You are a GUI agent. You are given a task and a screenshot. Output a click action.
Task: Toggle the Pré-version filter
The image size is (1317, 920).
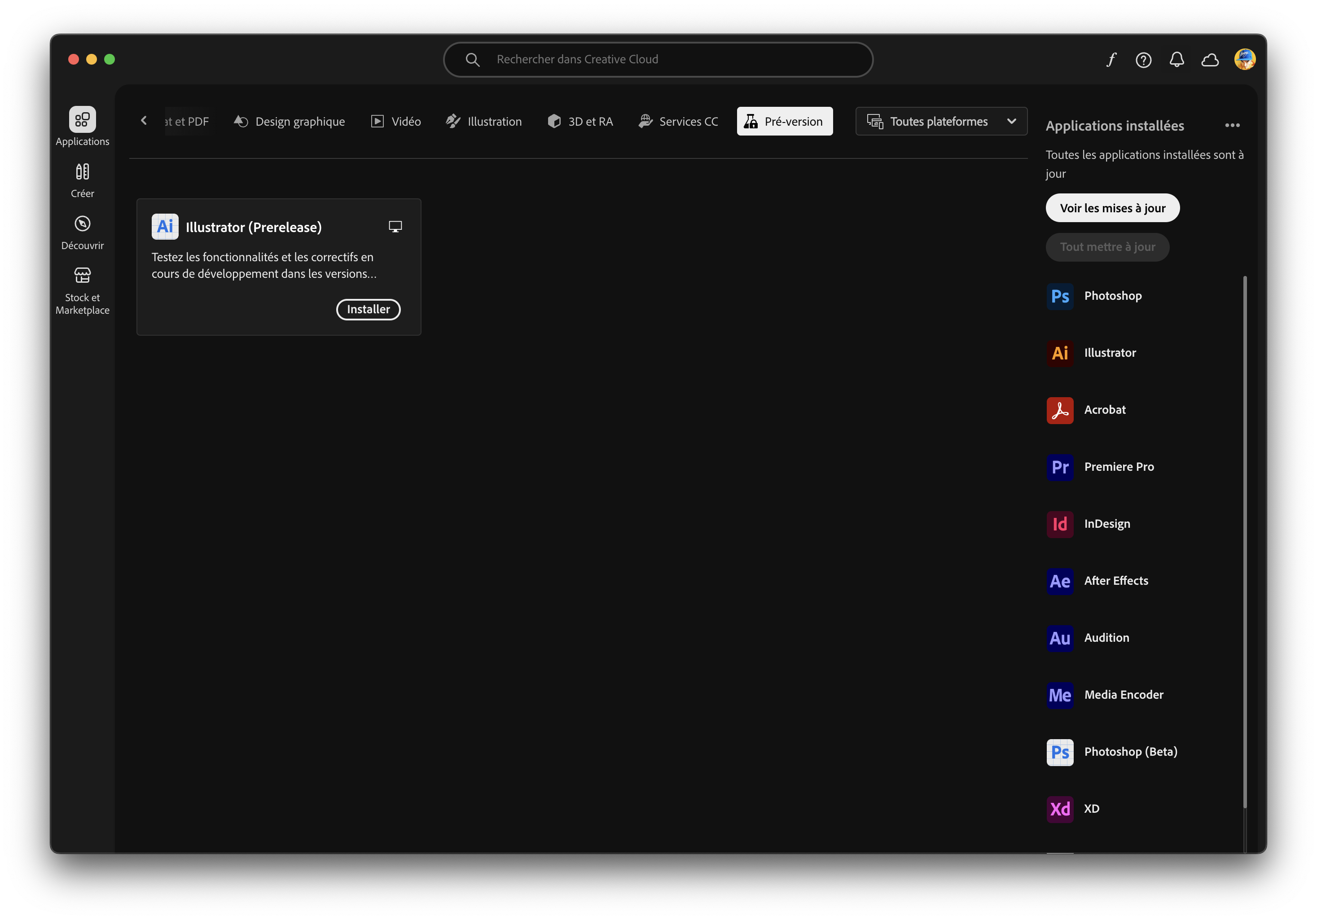[784, 121]
